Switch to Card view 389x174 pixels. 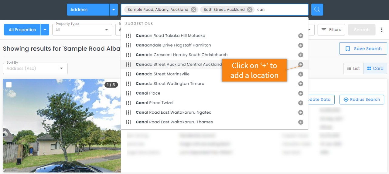(x=375, y=69)
